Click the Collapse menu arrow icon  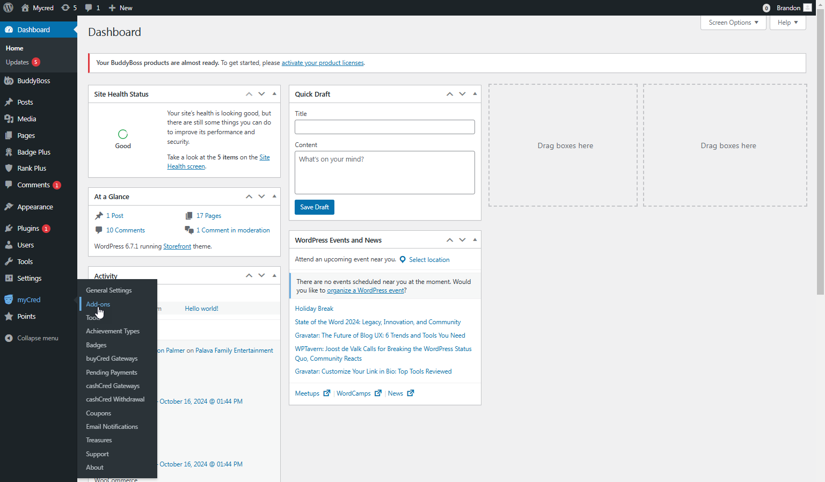click(x=8, y=338)
